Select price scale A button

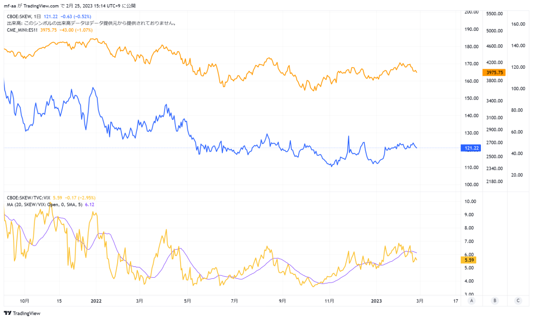[x=471, y=301]
